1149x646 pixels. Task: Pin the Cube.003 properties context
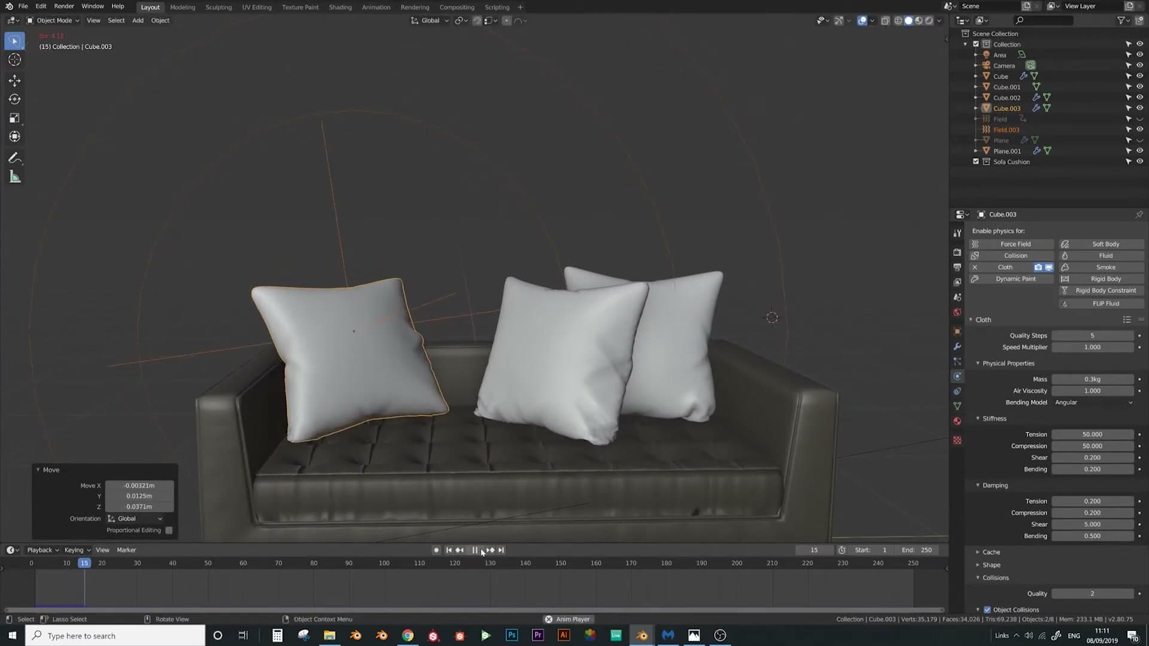point(1139,214)
